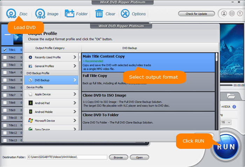This screenshot has width=245, height=167.
Task: Check the Title5 checkbox
Action: (5, 80)
